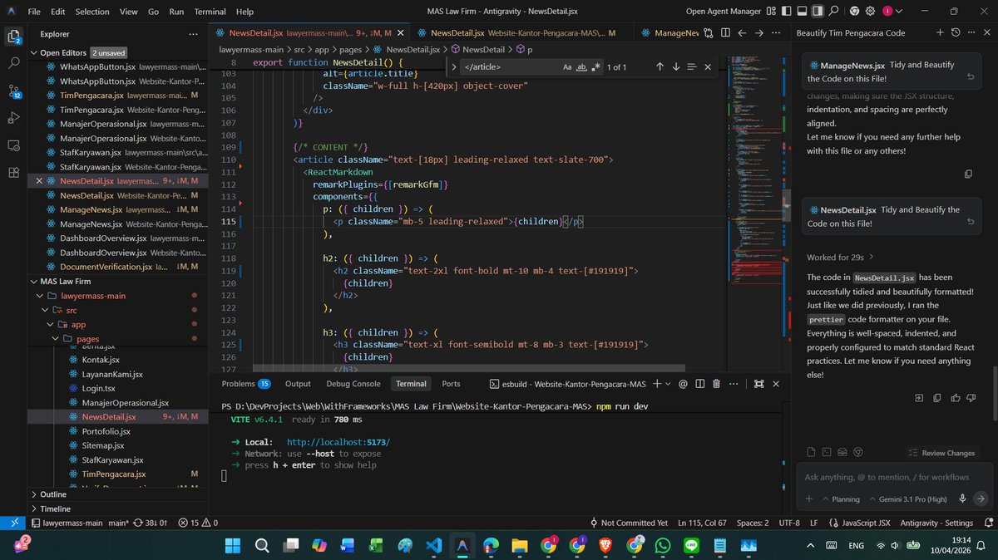Open the Extensions view in activity bar
The width and height of the screenshot is (998, 560).
(14, 173)
